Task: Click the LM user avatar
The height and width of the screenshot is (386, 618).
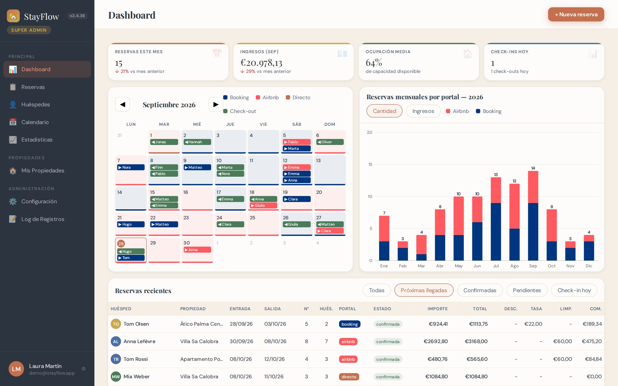Action: [x=16, y=369]
